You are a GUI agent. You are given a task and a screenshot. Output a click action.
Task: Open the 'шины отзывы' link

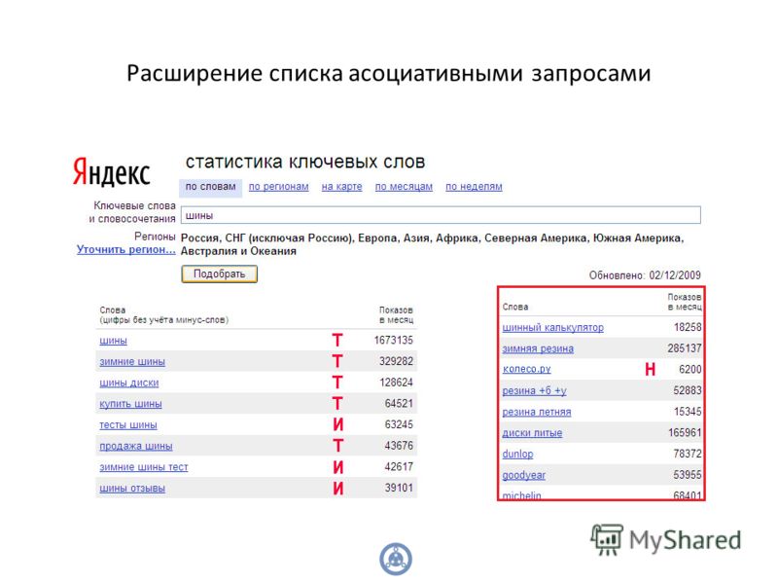click(x=132, y=489)
